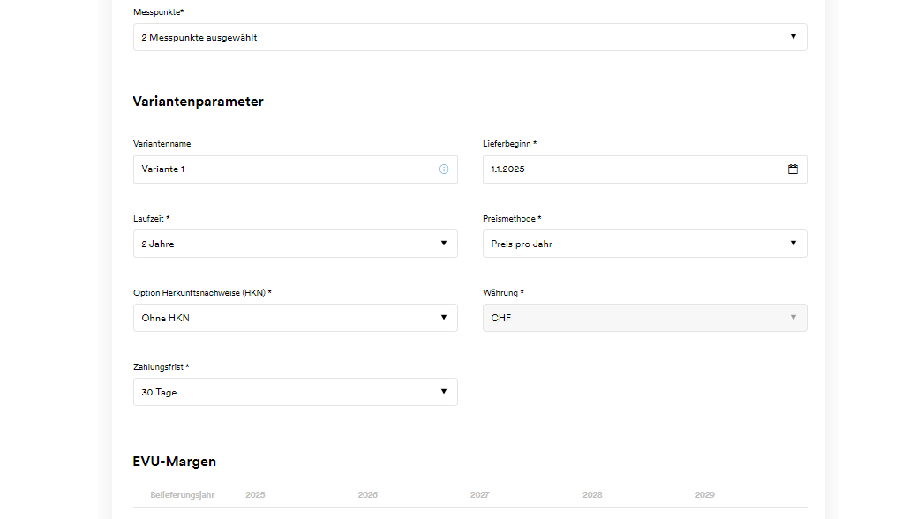Click the 2028 column header
924x519 pixels.
pos(592,495)
